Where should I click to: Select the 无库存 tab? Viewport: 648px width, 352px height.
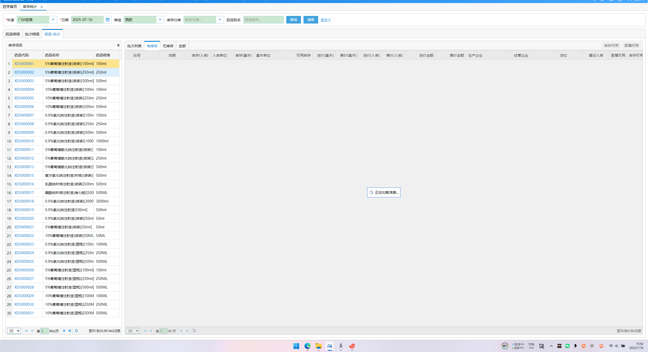168,46
